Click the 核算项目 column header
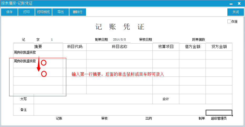 pos(166,47)
